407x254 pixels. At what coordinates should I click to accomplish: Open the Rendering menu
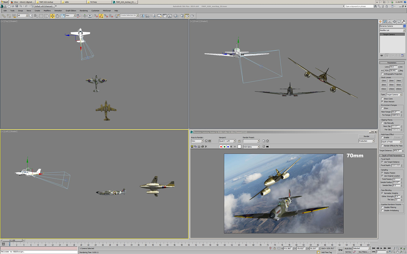pyautogui.click(x=83, y=11)
